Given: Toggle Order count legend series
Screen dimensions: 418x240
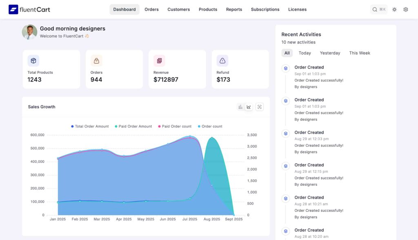Looking at the screenshot, I should click(210, 127).
